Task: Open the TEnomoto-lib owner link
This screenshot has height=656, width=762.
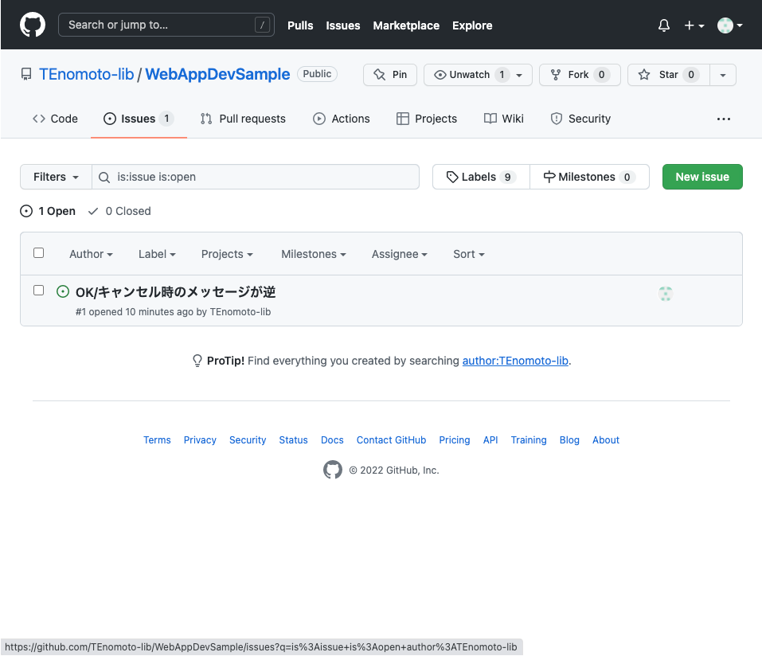Action: [86, 74]
